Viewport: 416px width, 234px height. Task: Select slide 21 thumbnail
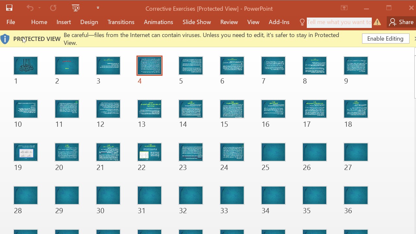tap(108, 152)
